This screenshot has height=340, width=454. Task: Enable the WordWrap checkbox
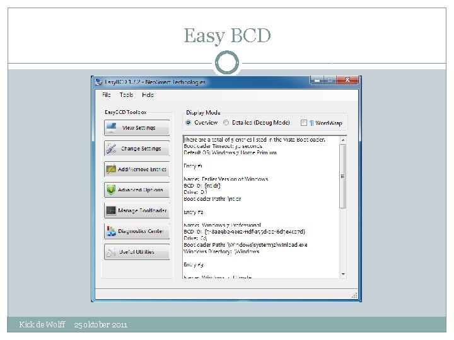tap(304, 123)
